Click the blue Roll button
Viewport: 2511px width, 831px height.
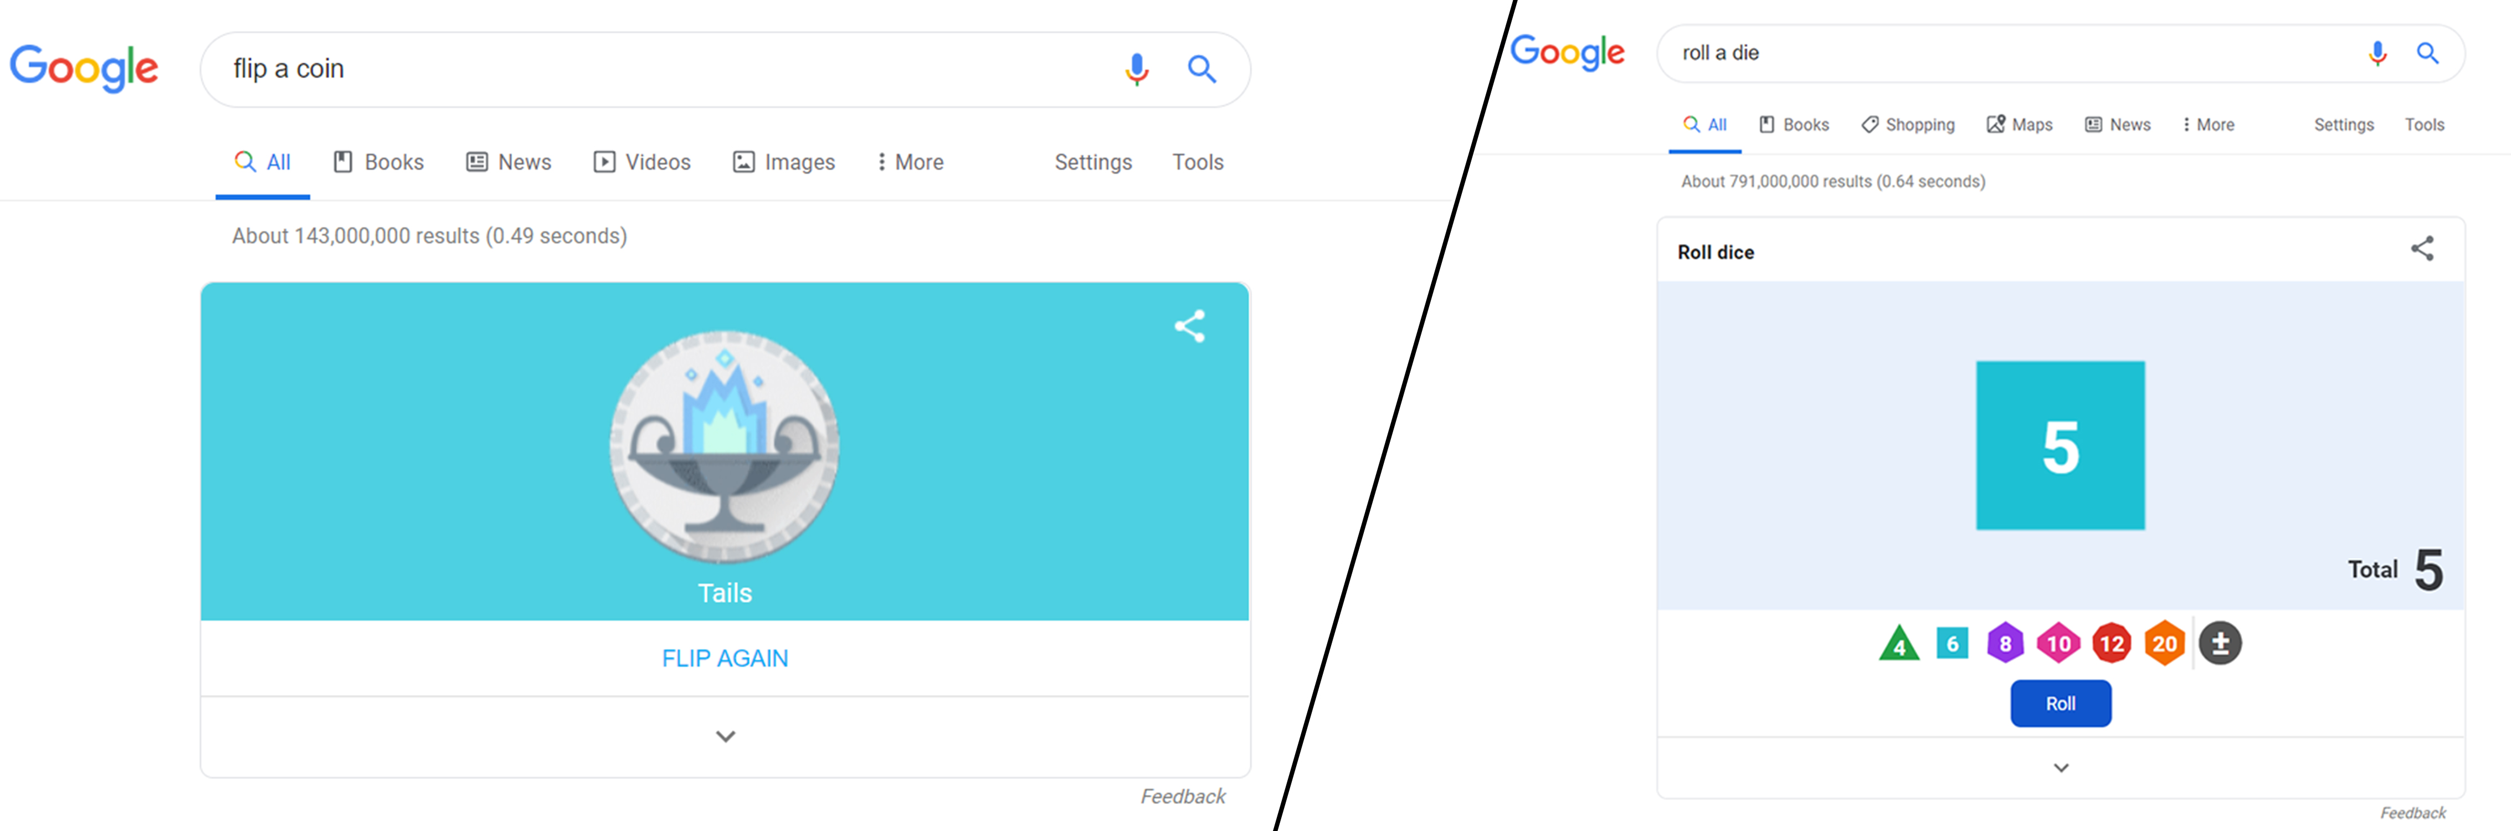[x=2061, y=703]
